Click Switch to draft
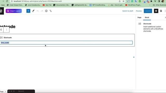Screen dimensions: 166x93 [x=128, y=11]
